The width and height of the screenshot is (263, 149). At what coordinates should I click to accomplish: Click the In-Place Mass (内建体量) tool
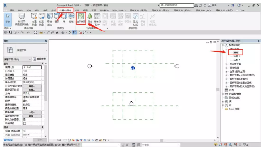point(34,19)
